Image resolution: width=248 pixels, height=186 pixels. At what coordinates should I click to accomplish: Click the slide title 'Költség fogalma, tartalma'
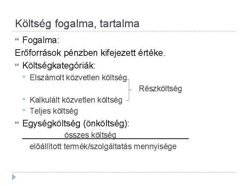click(77, 24)
